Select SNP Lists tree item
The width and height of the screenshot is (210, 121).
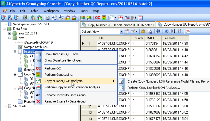click(20, 106)
